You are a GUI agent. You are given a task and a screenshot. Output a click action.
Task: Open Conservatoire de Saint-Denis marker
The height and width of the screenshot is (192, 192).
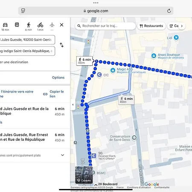tap(134, 138)
